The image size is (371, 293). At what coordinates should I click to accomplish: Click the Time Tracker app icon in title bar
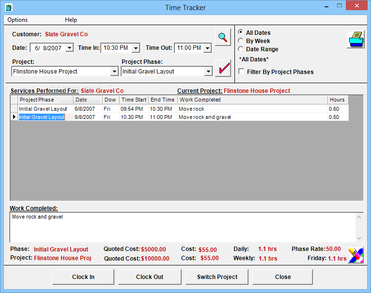click(x=9, y=8)
